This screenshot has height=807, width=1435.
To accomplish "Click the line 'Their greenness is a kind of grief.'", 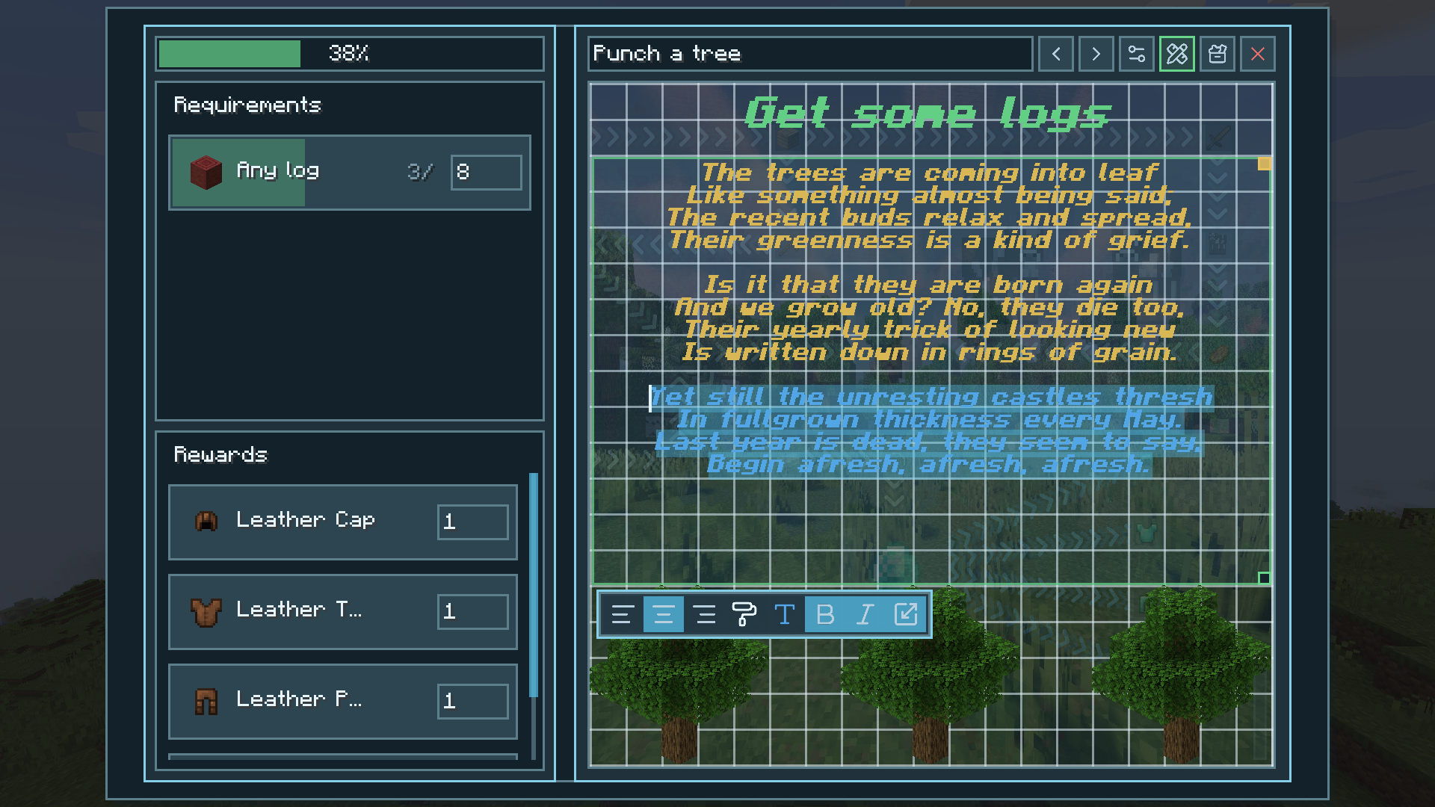I will (929, 240).
